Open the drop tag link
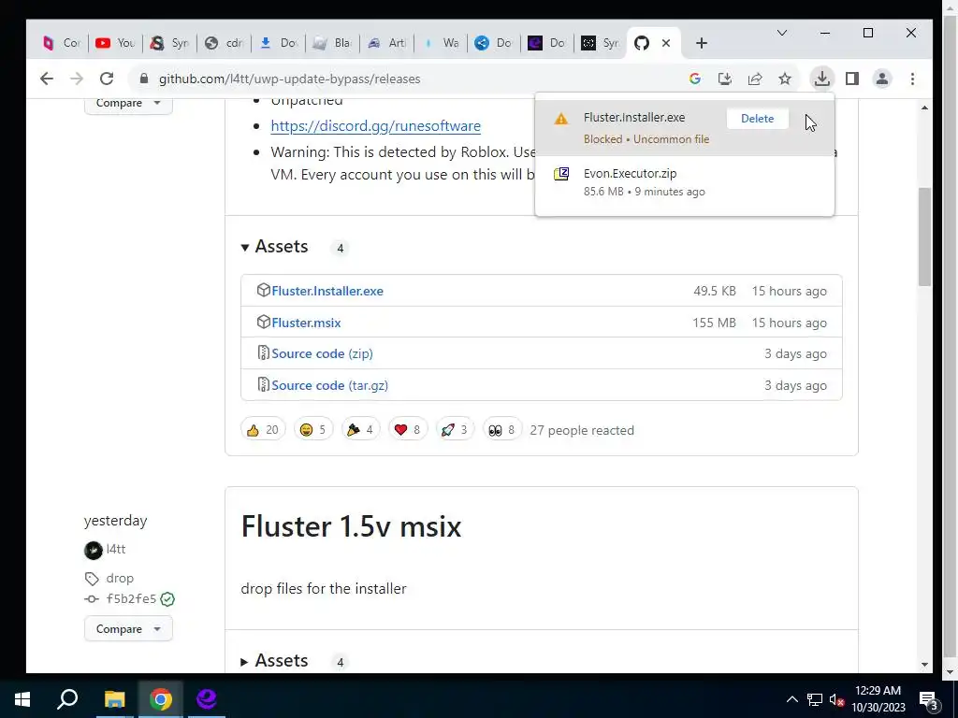 (120, 578)
